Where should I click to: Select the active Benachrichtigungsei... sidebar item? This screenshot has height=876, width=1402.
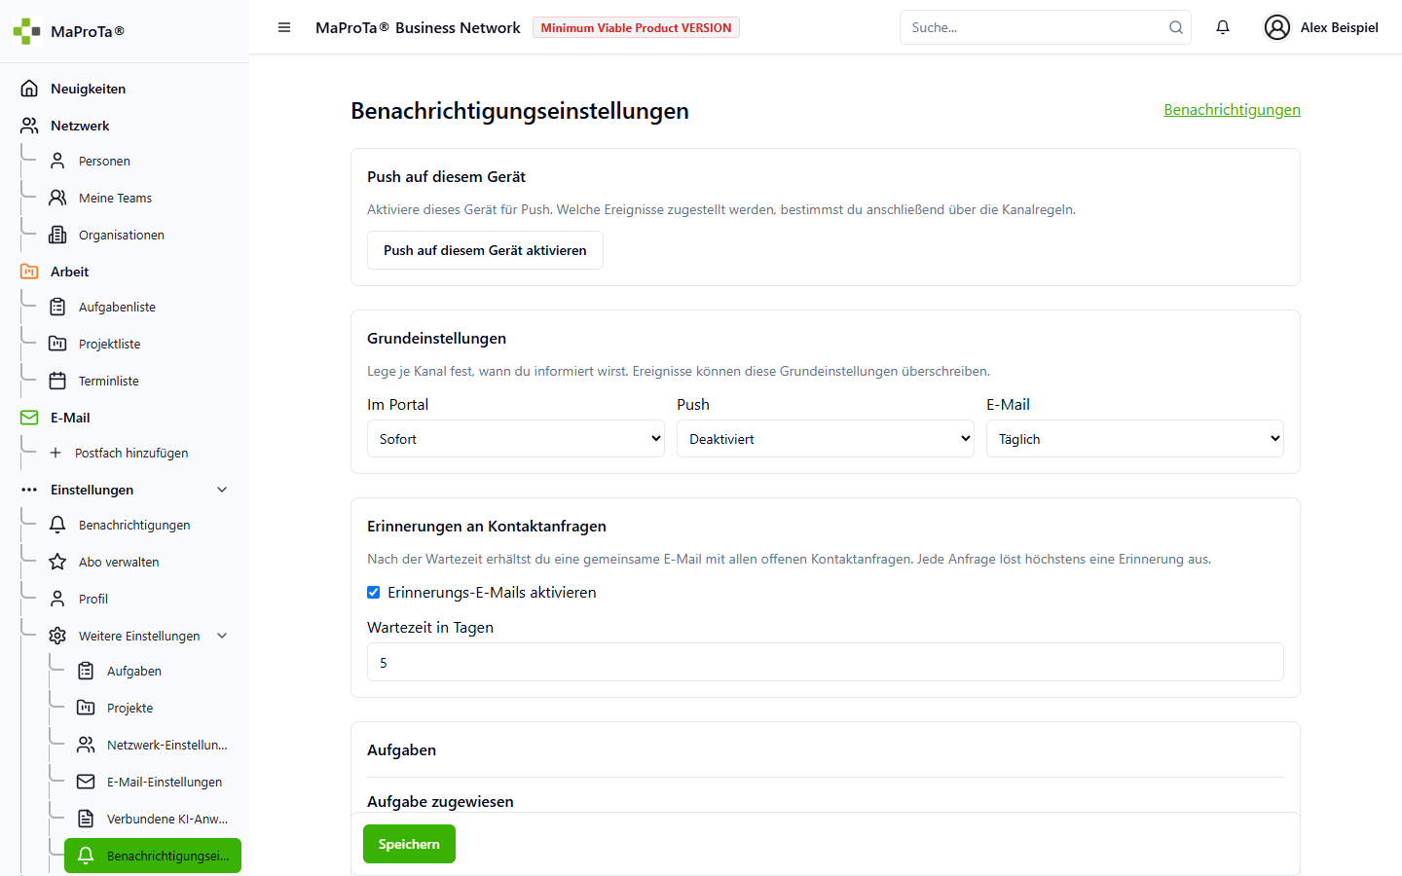pyautogui.click(x=153, y=856)
